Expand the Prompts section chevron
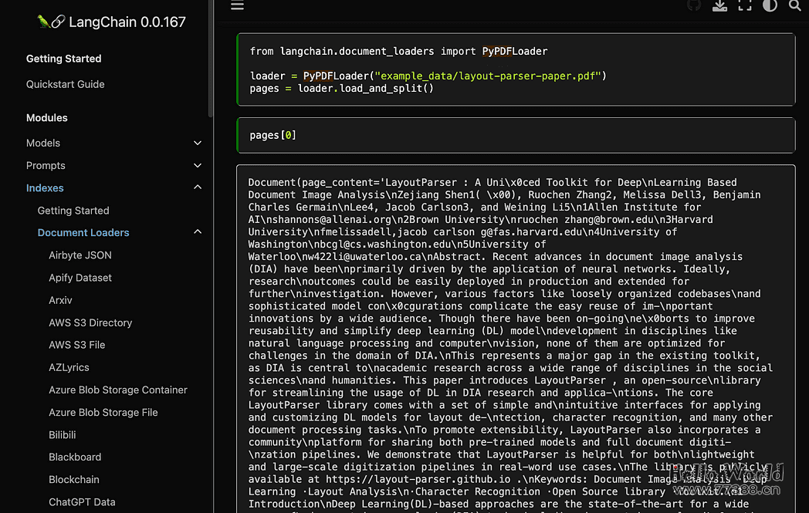The width and height of the screenshot is (809, 513). coord(198,166)
